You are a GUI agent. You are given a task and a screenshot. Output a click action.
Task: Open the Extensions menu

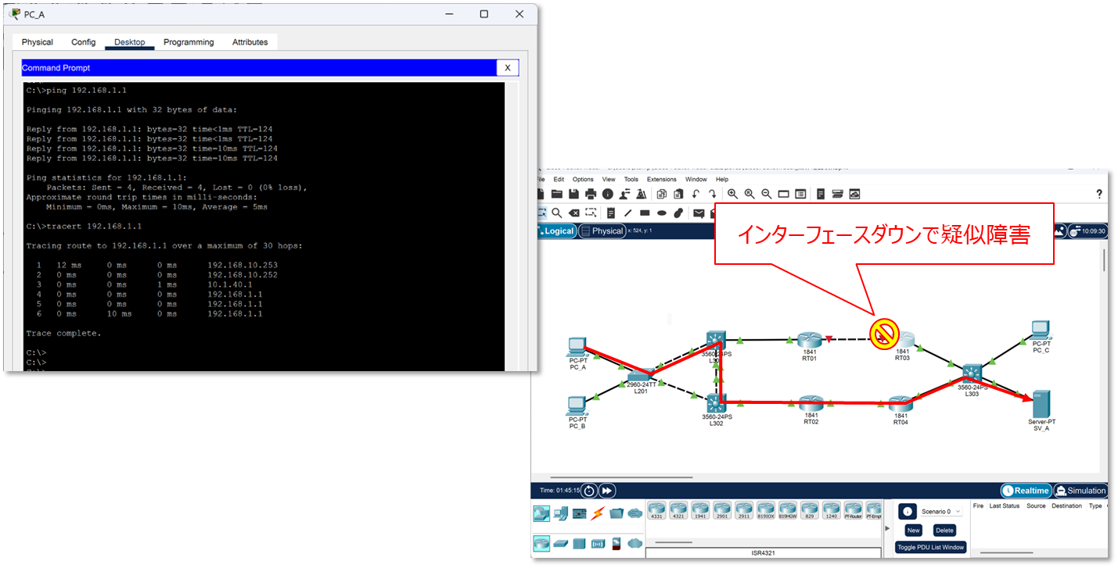point(662,180)
